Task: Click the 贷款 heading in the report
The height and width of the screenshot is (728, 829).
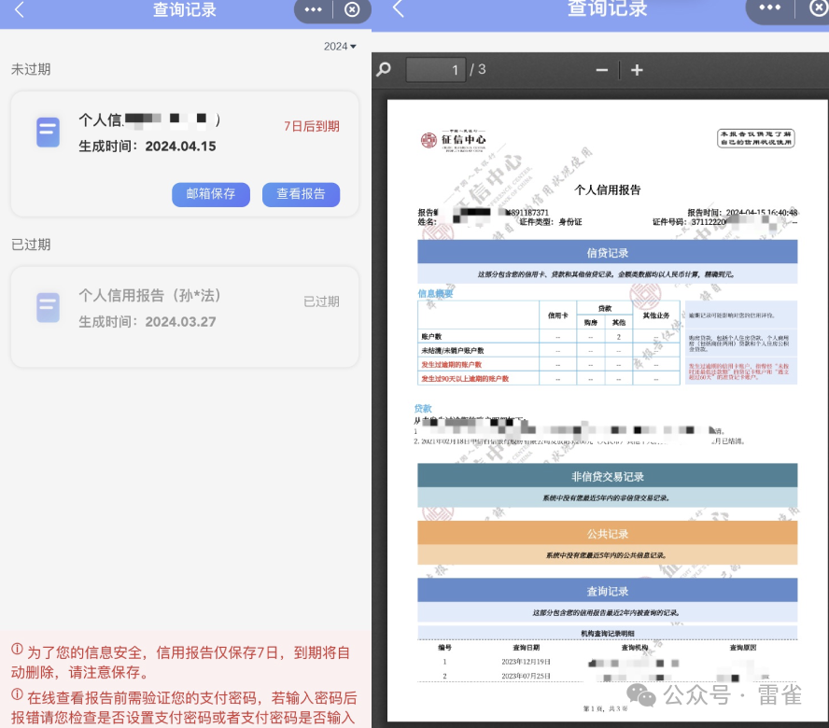Action: (x=423, y=408)
